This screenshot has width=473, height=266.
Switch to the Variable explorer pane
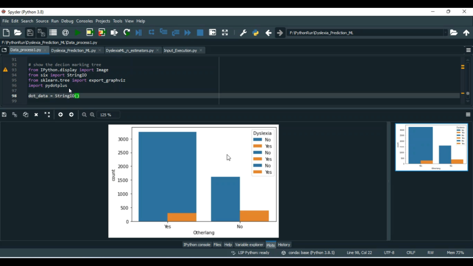pyautogui.click(x=249, y=245)
